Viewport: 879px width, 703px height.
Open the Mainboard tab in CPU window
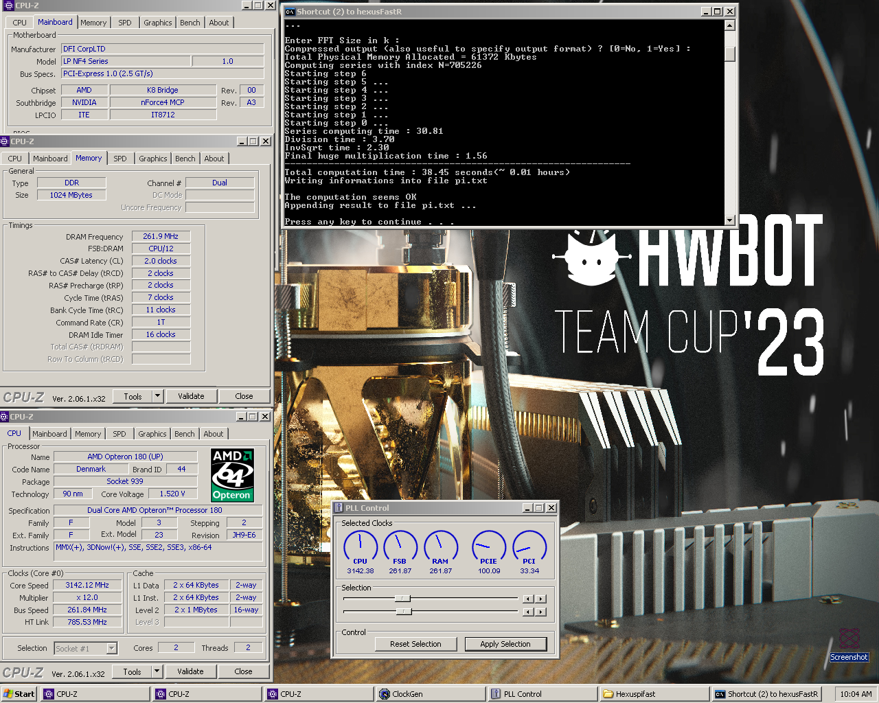coord(49,434)
